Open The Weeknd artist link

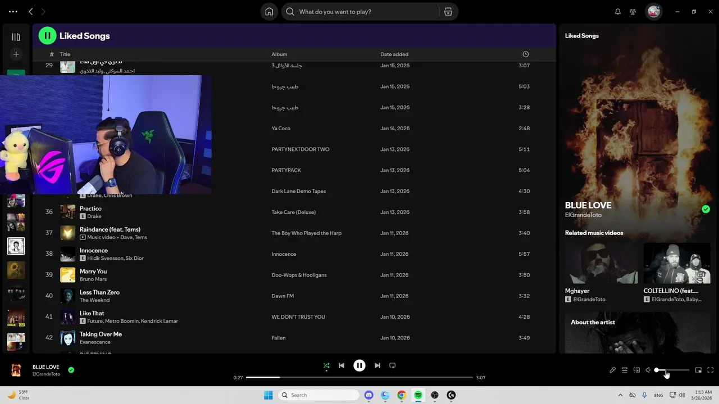[94, 300]
